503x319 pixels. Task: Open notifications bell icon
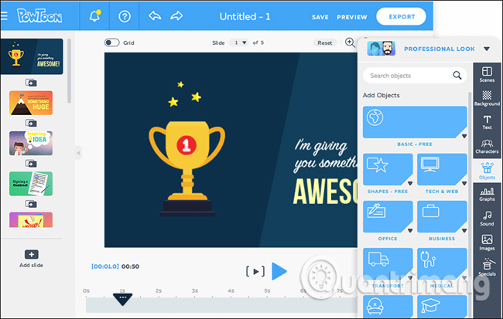point(94,15)
